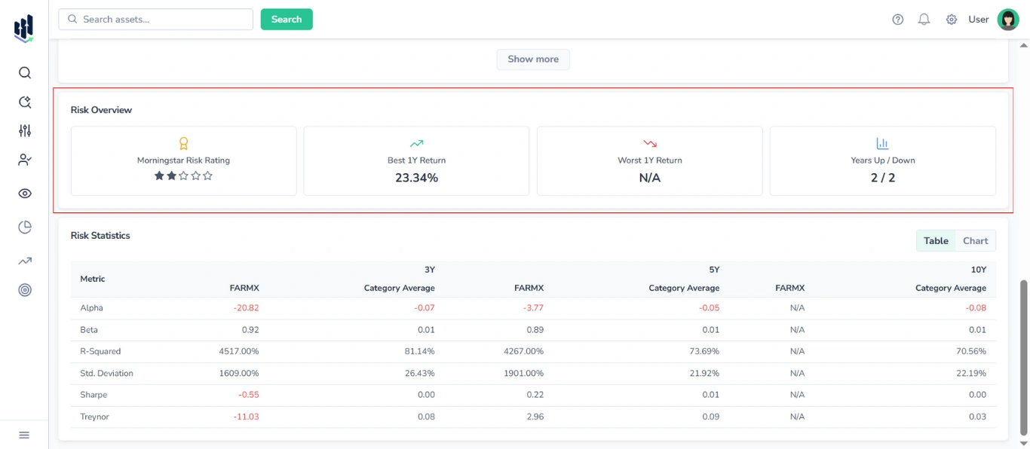Switch Risk Statistics to Chart view

point(975,240)
